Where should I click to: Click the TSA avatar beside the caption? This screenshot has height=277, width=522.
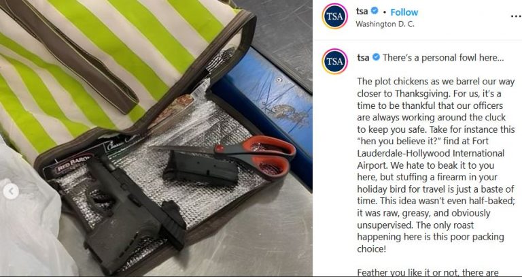(x=334, y=61)
